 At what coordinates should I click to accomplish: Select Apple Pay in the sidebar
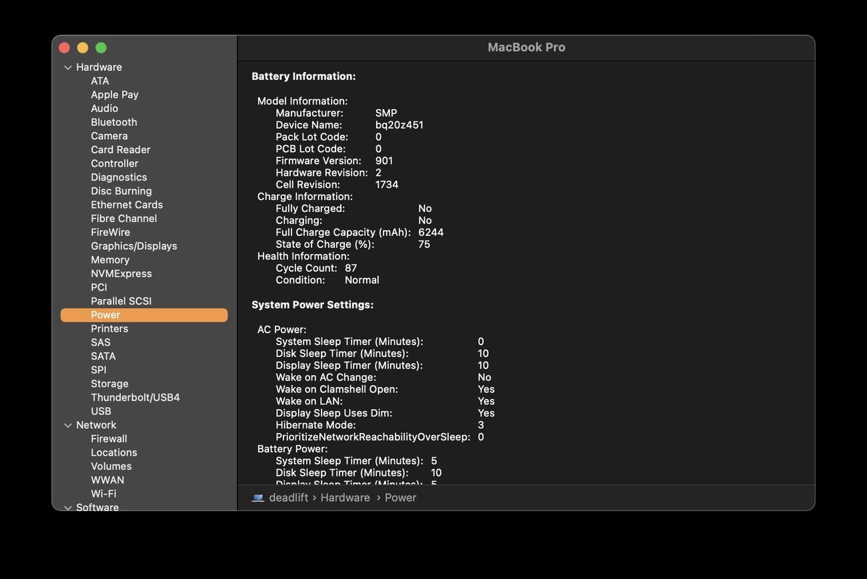[115, 95]
